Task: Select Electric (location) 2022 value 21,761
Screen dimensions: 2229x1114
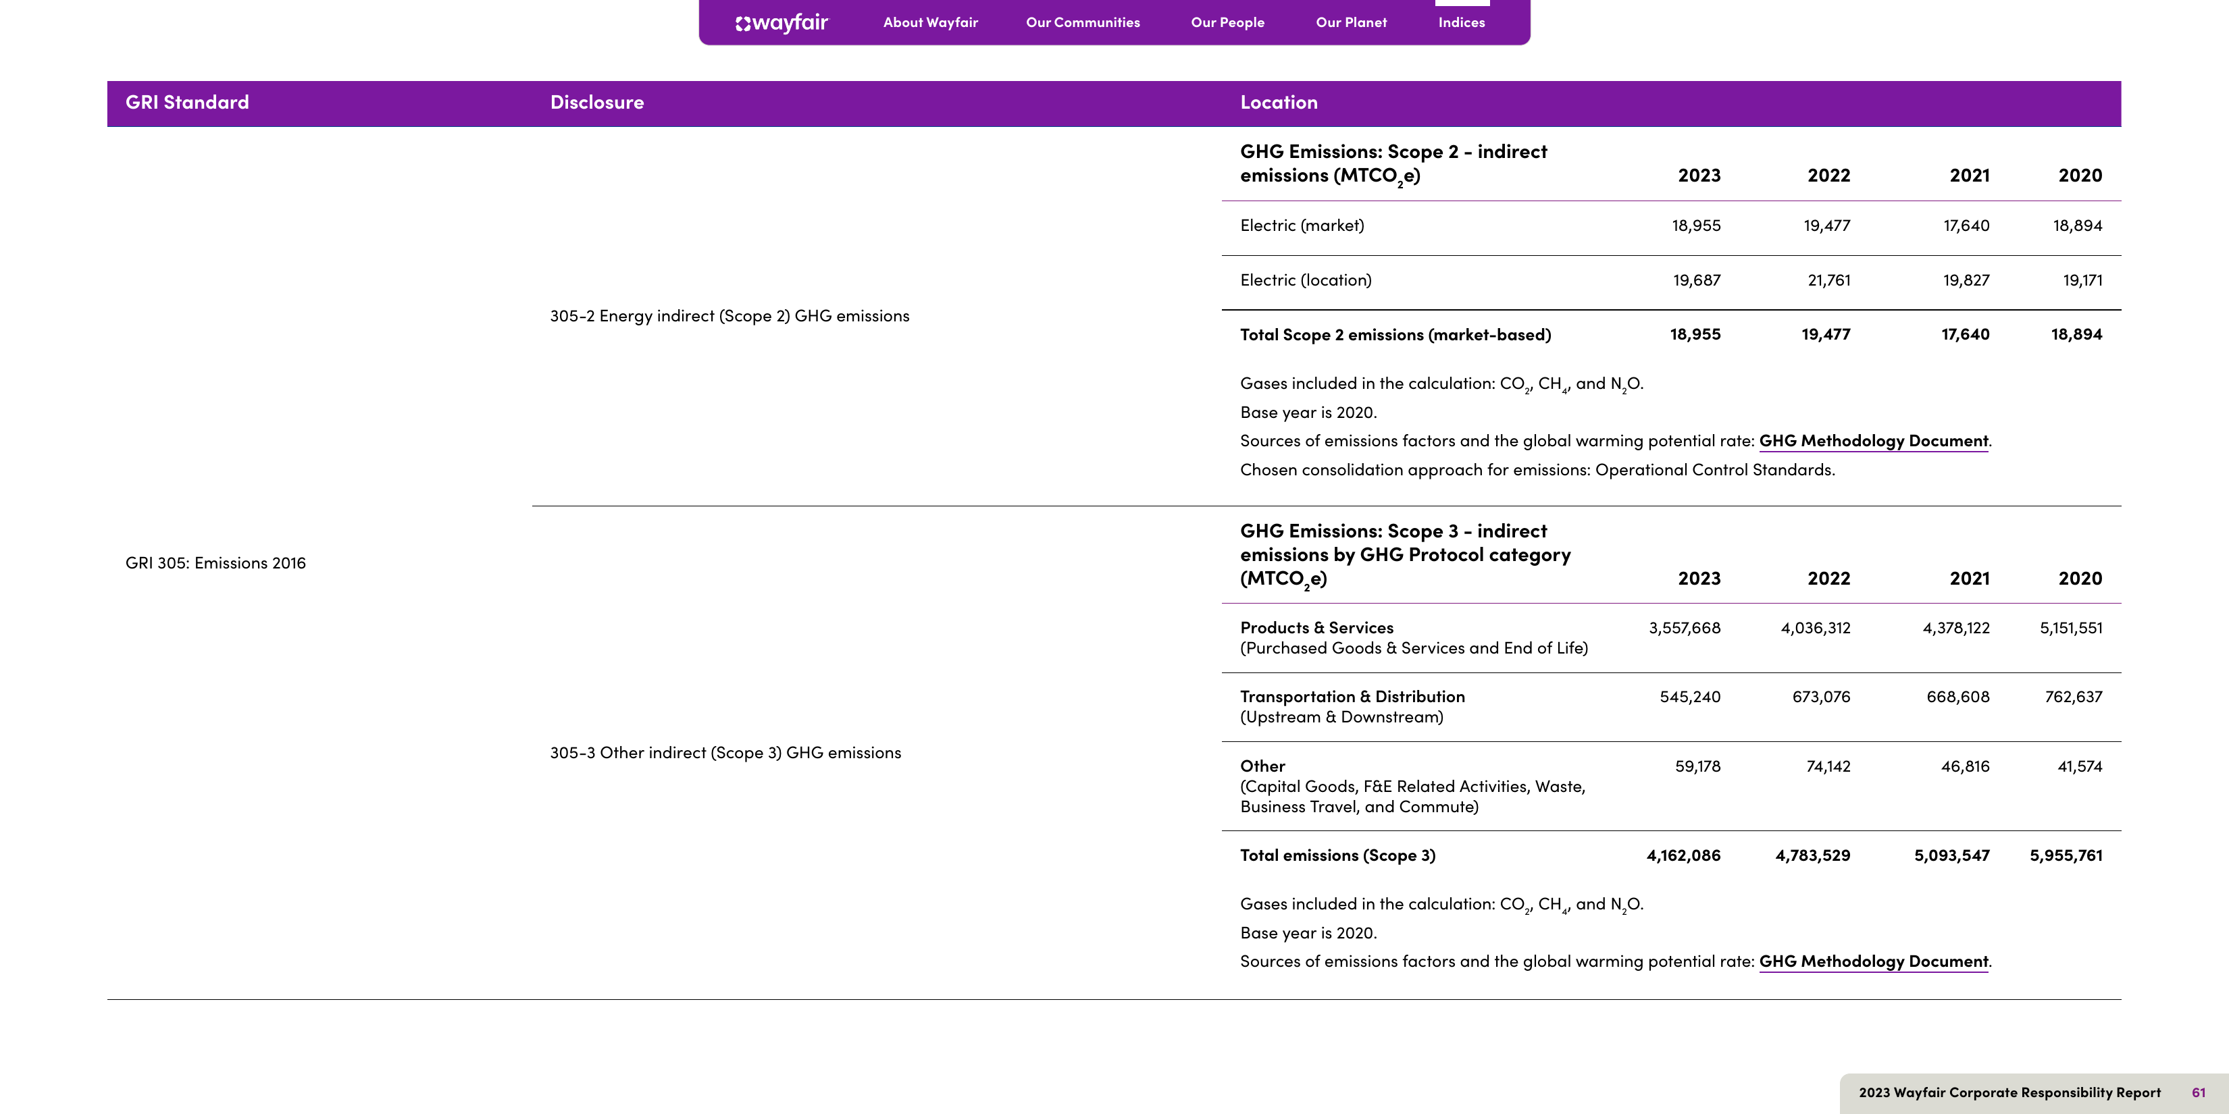Action: [x=1829, y=280]
